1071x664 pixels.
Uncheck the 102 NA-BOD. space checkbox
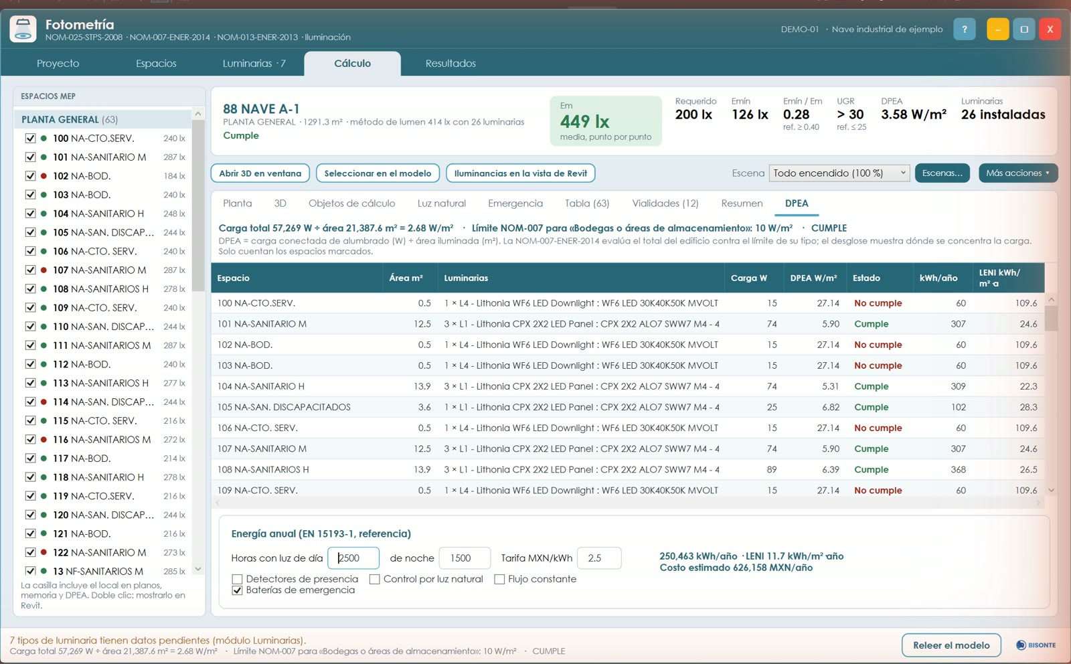[30, 175]
